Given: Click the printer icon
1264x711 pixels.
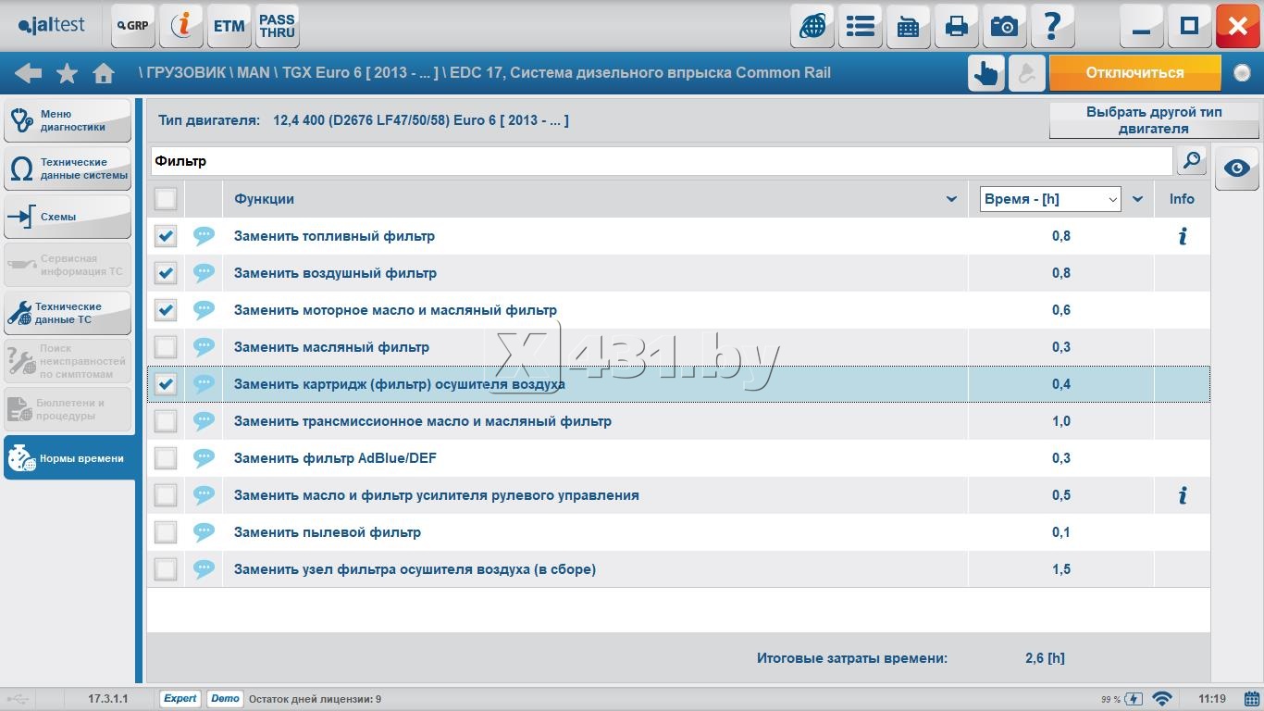Looking at the screenshot, I should point(956,26).
